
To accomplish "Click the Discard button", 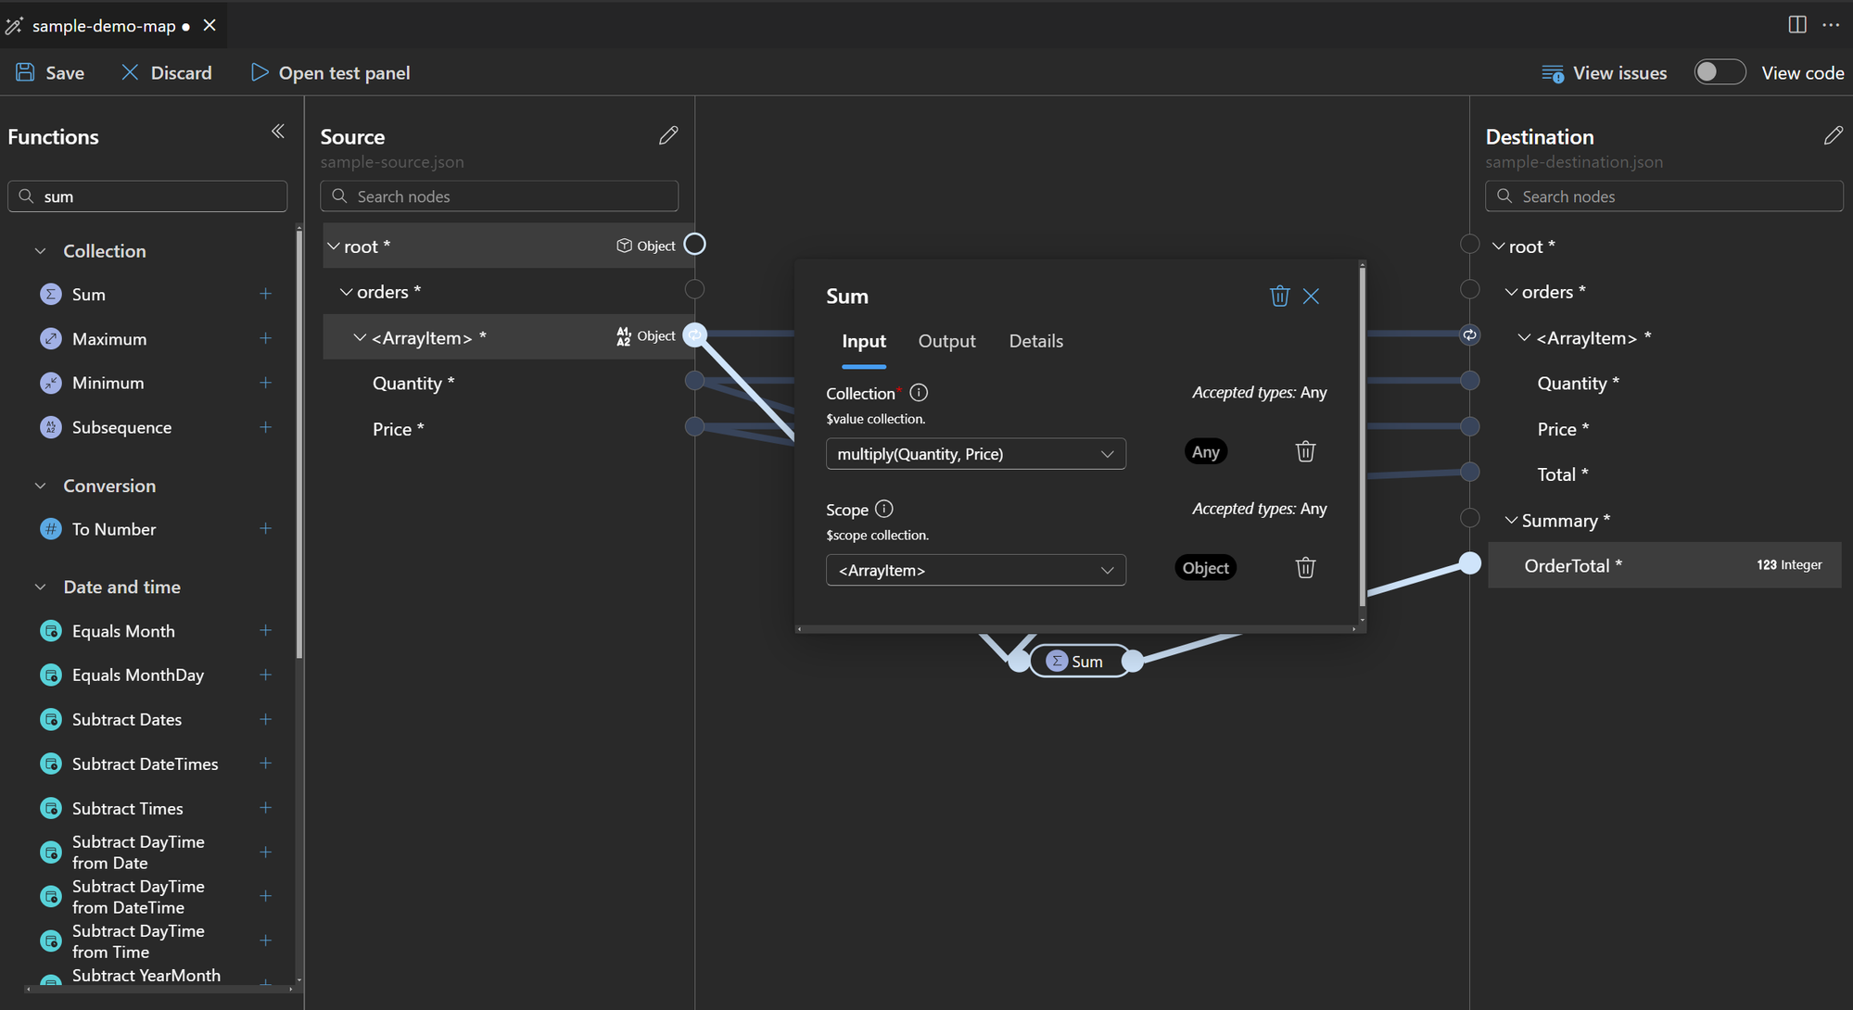I will tap(167, 72).
